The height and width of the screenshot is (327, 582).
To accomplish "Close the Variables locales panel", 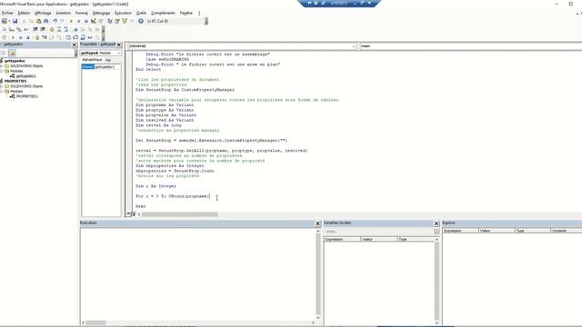I will tap(436, 223).
